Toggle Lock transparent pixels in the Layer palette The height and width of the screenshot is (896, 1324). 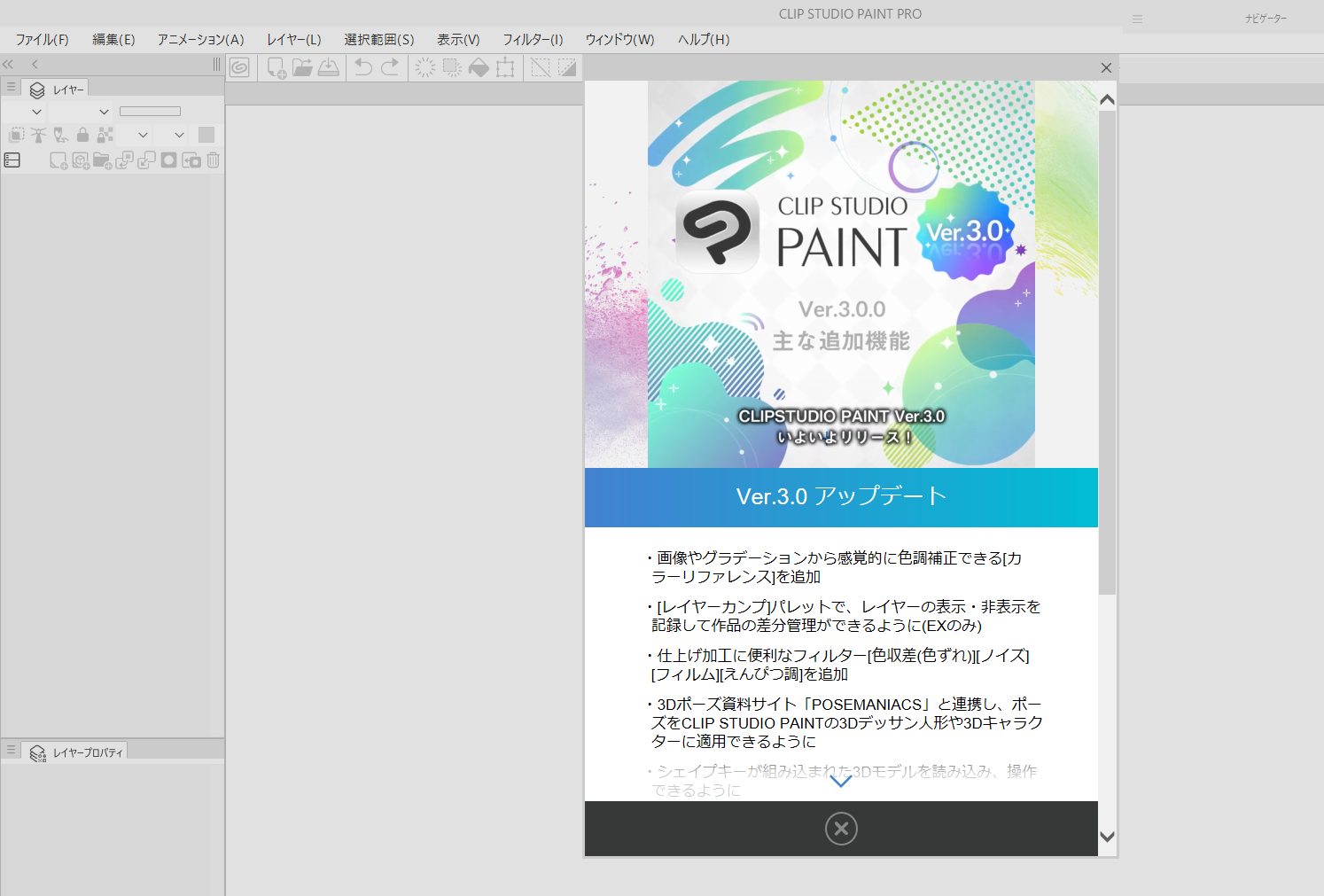(104, 136)
